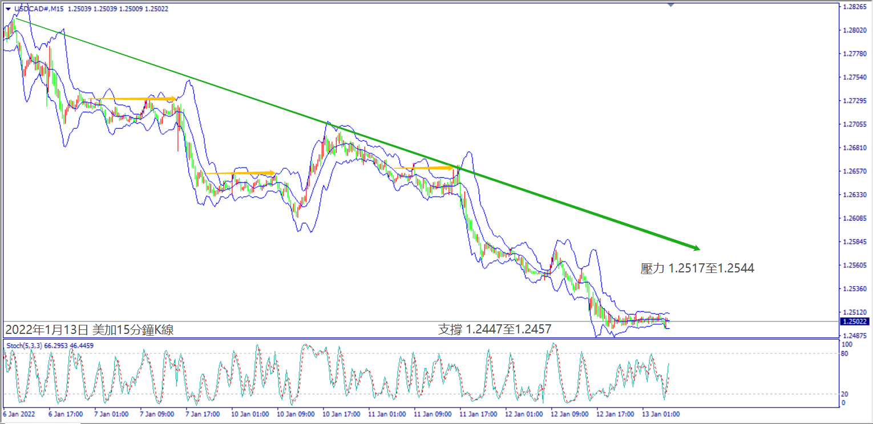Click the 1.25120 price axis label

[x=854, y=312]
